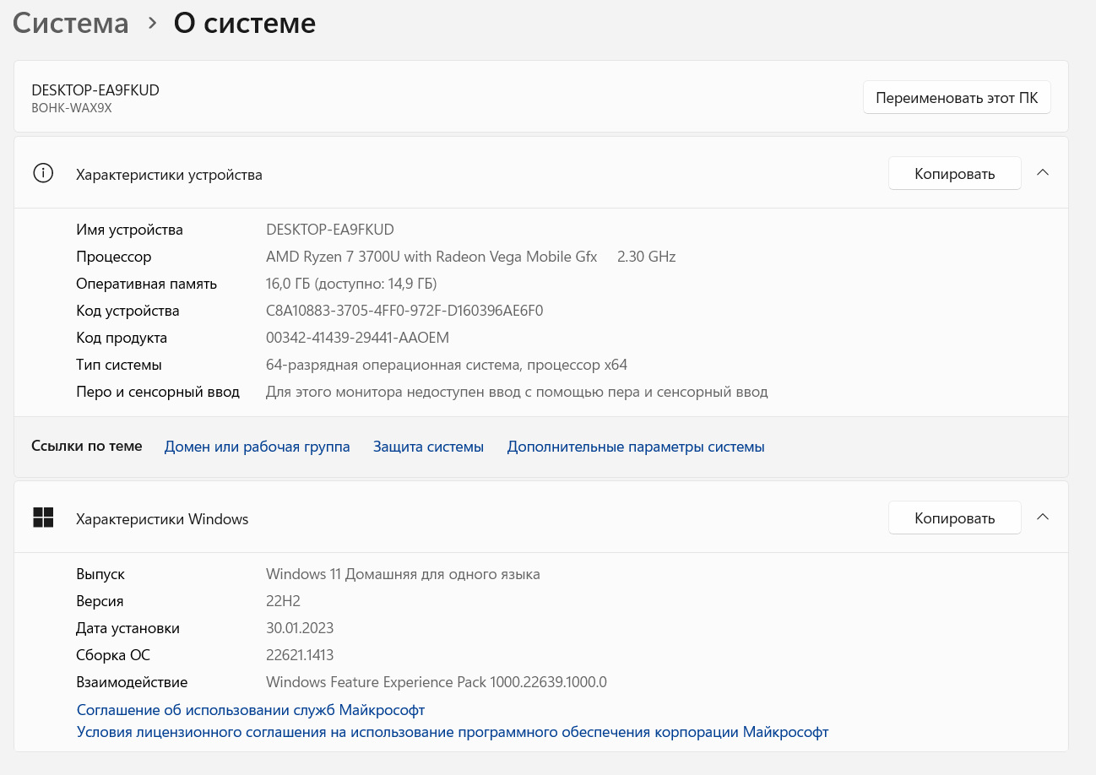Select the pen input unavailable message
The height and width of the screenshot is (775, 1096).
[517, 392]
